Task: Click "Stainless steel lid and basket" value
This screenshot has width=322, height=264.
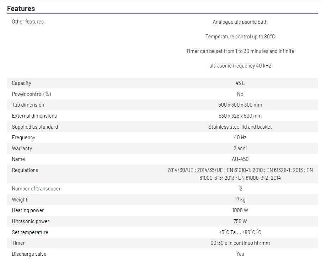Action: [x=240, y=127]
